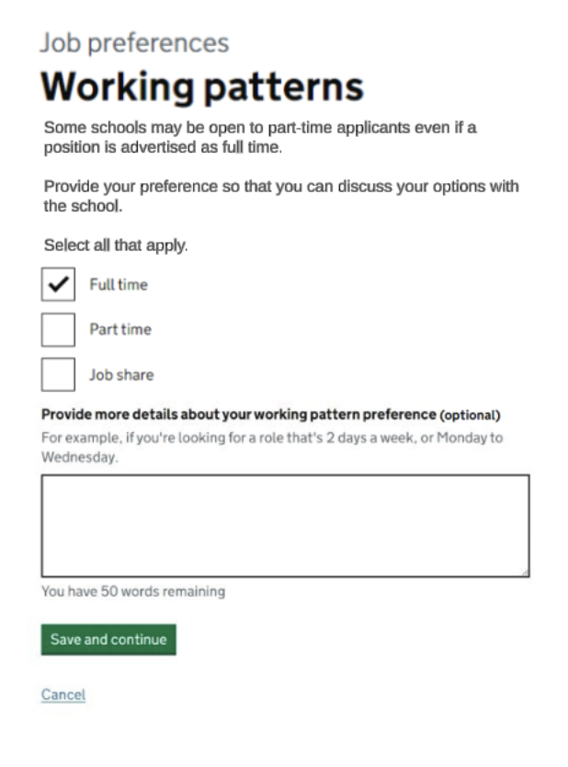Image resolution: width=568 pixels, height=767 pixels.
Task: Click the '(optional)' text in the label
Action: (x=470, y=415)
